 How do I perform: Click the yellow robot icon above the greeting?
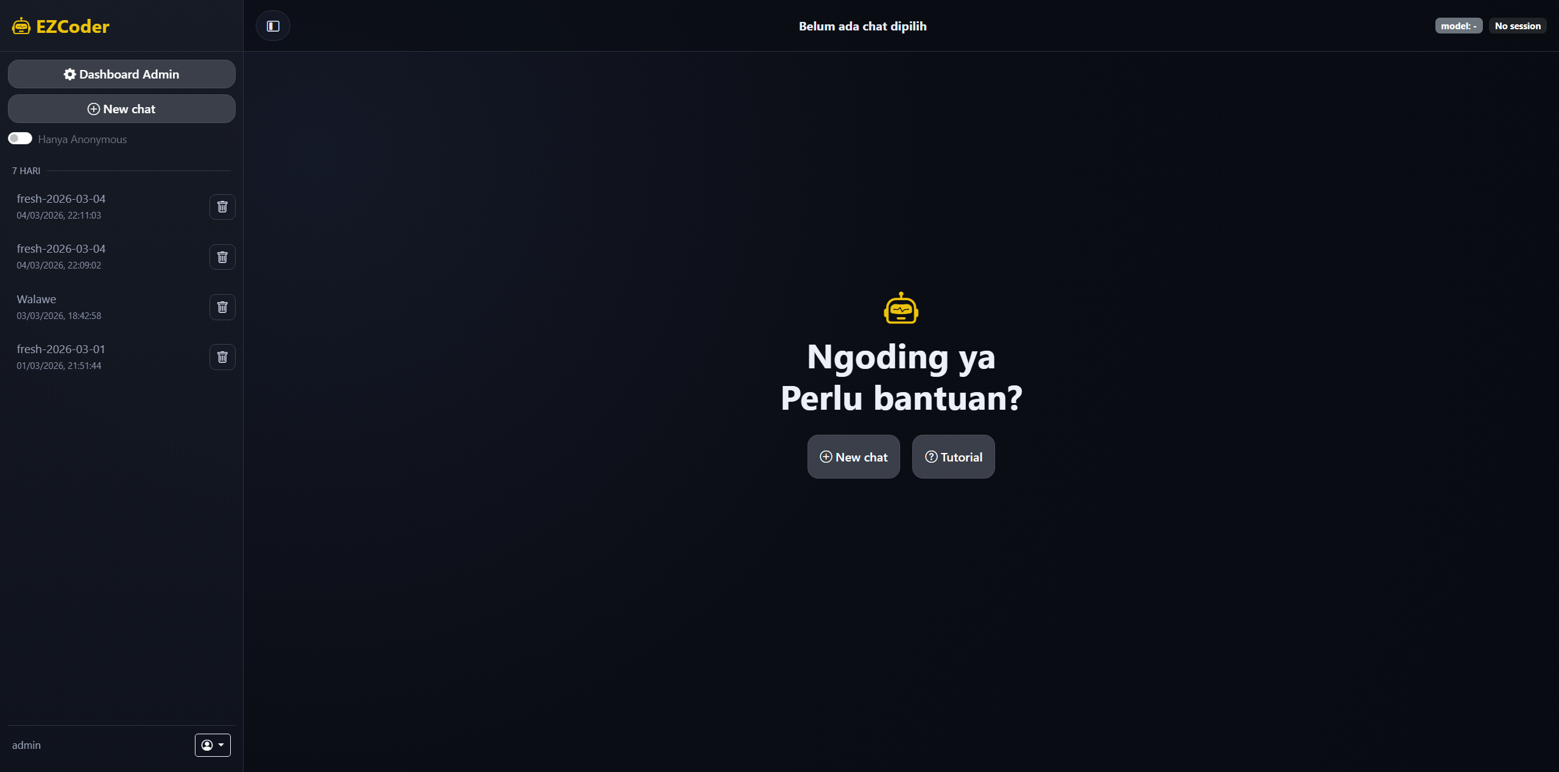(901, 309)
